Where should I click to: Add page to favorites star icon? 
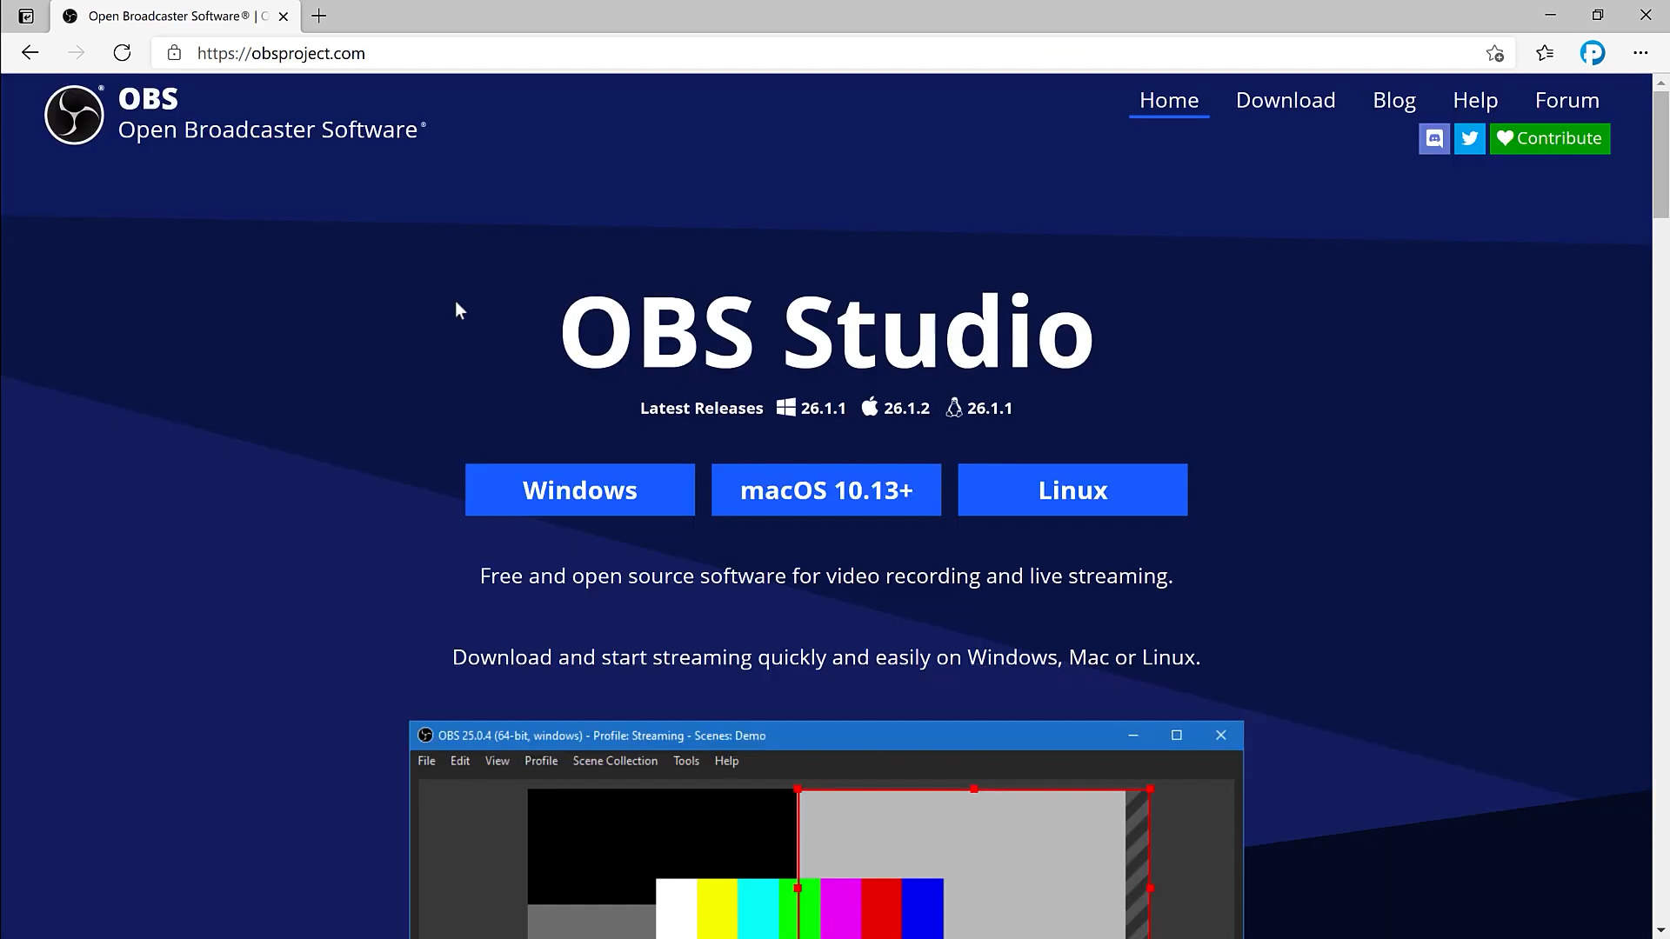(x=1494, y=53)
